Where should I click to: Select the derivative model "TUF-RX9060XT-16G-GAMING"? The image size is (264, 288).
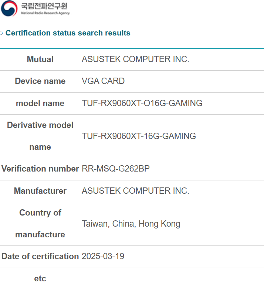click(x=139, y=136)
